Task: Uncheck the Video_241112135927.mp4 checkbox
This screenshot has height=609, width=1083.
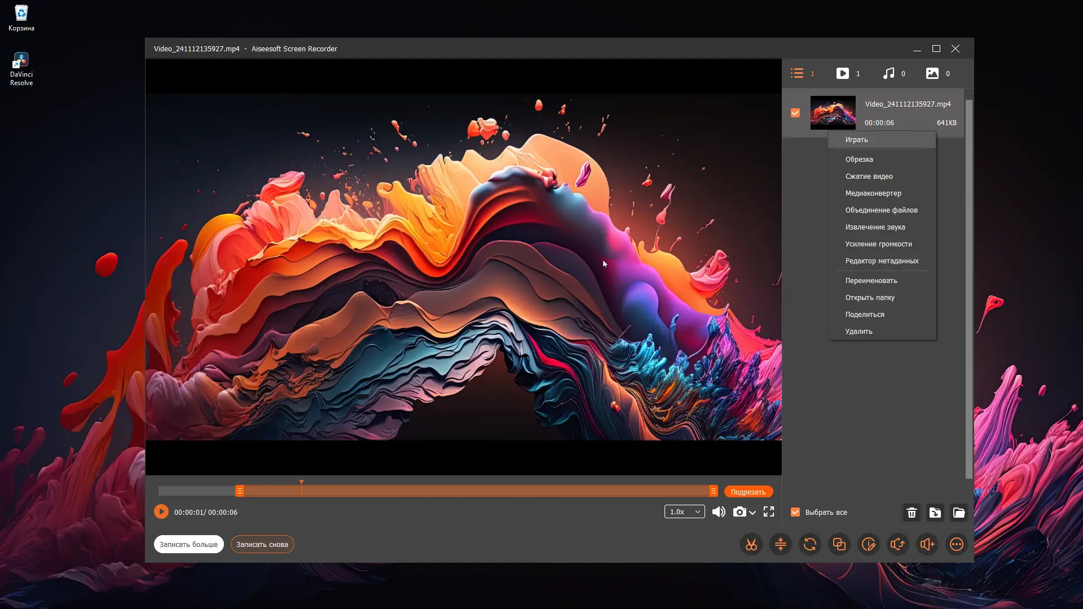Action: pos(795,113)
